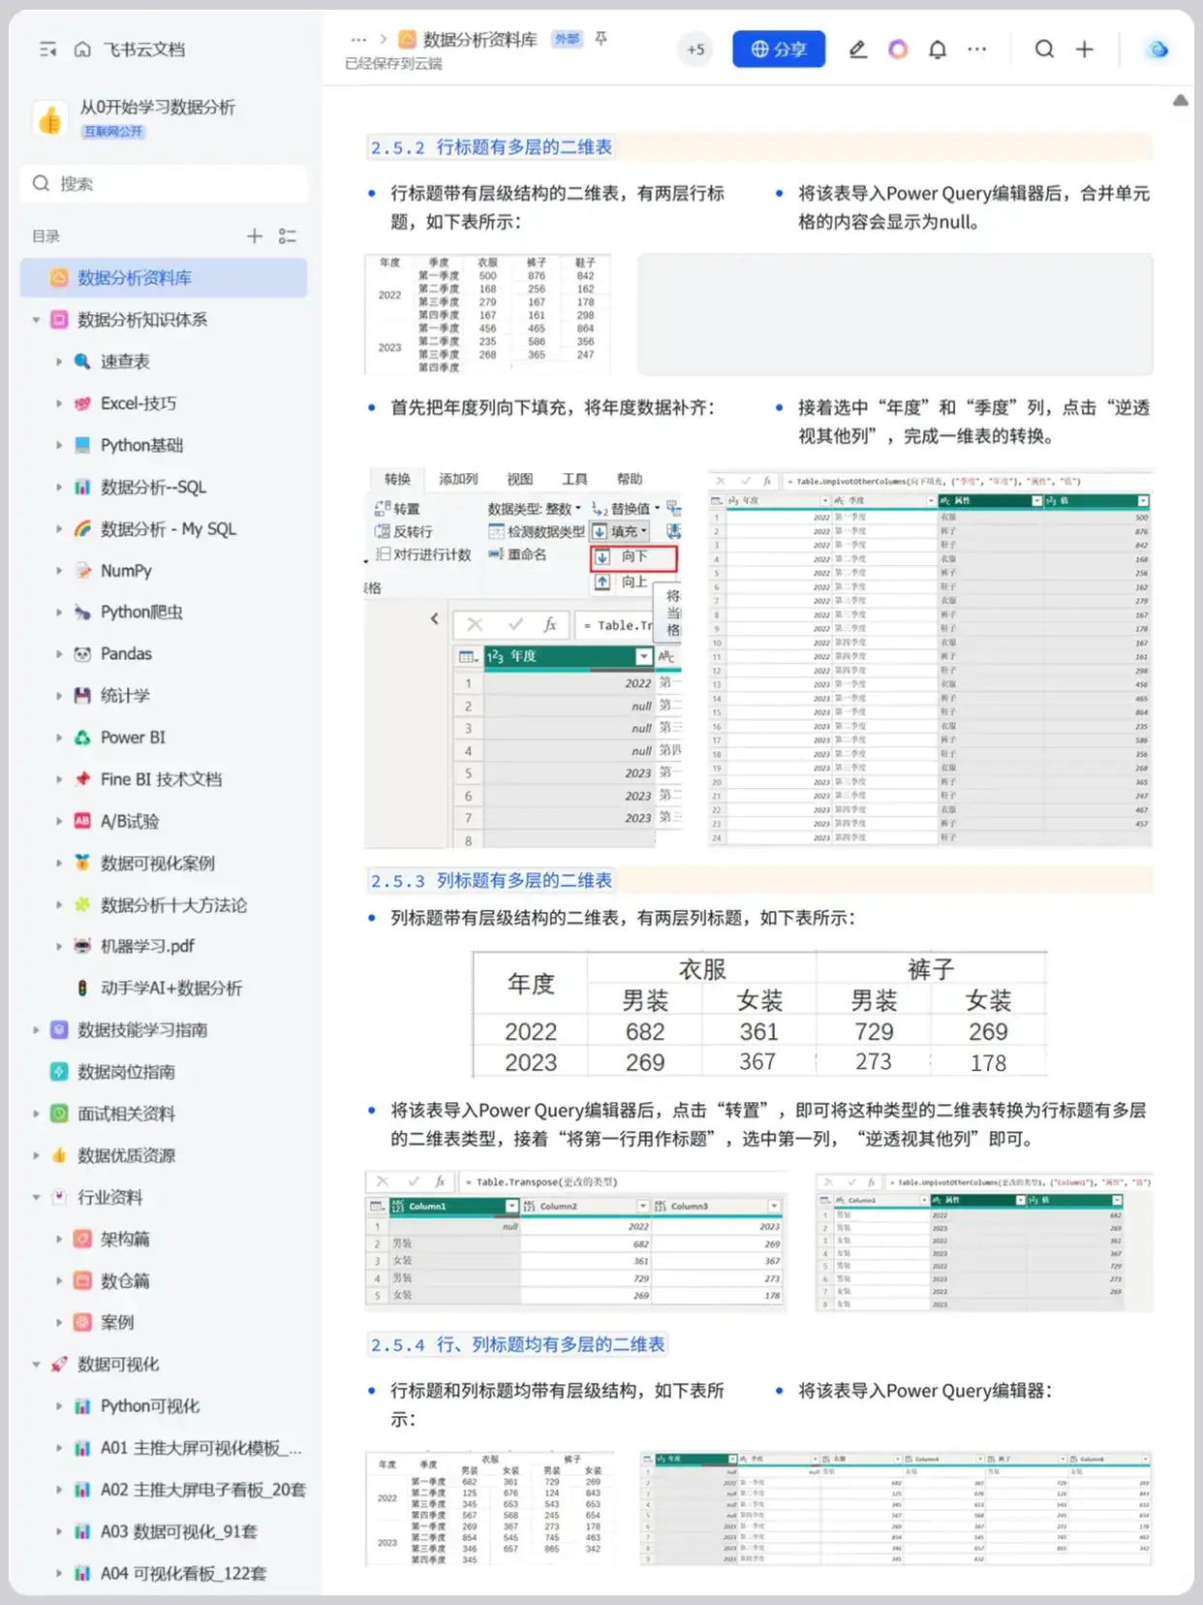Collapse the 数据分析知识体系 node

pyautogui.click(x=36, y=320)
